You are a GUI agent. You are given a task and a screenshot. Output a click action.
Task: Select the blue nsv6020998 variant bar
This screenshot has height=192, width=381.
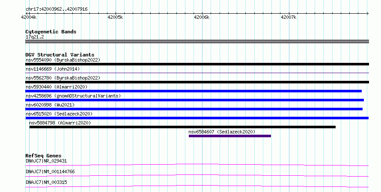pos(194,109)
